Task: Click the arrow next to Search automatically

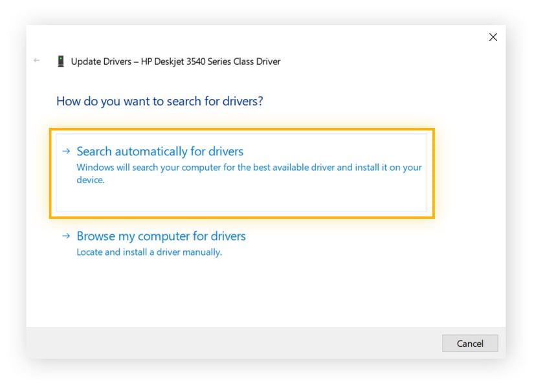Action: pyautogui.click(x=65, y=151)
